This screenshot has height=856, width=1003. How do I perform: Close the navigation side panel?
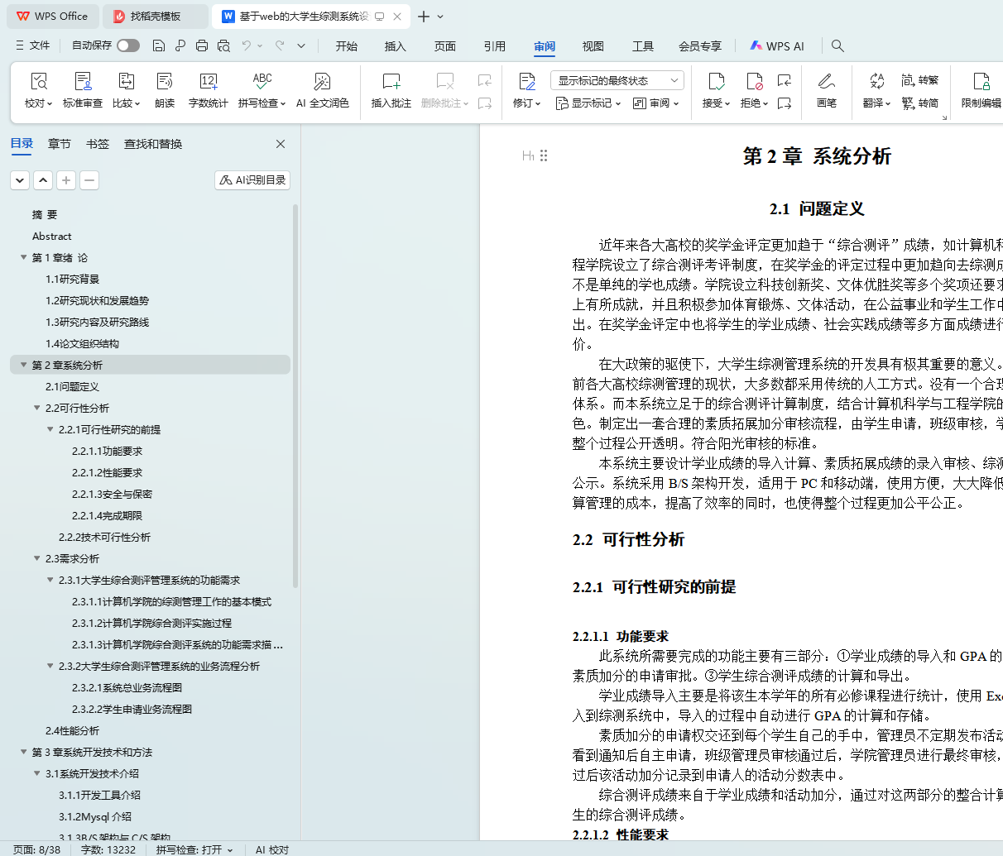[281, 144]
